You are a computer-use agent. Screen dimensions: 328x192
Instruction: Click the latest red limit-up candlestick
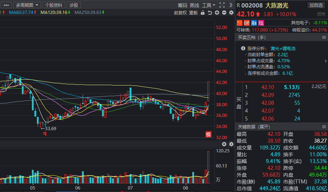(208, 91)
